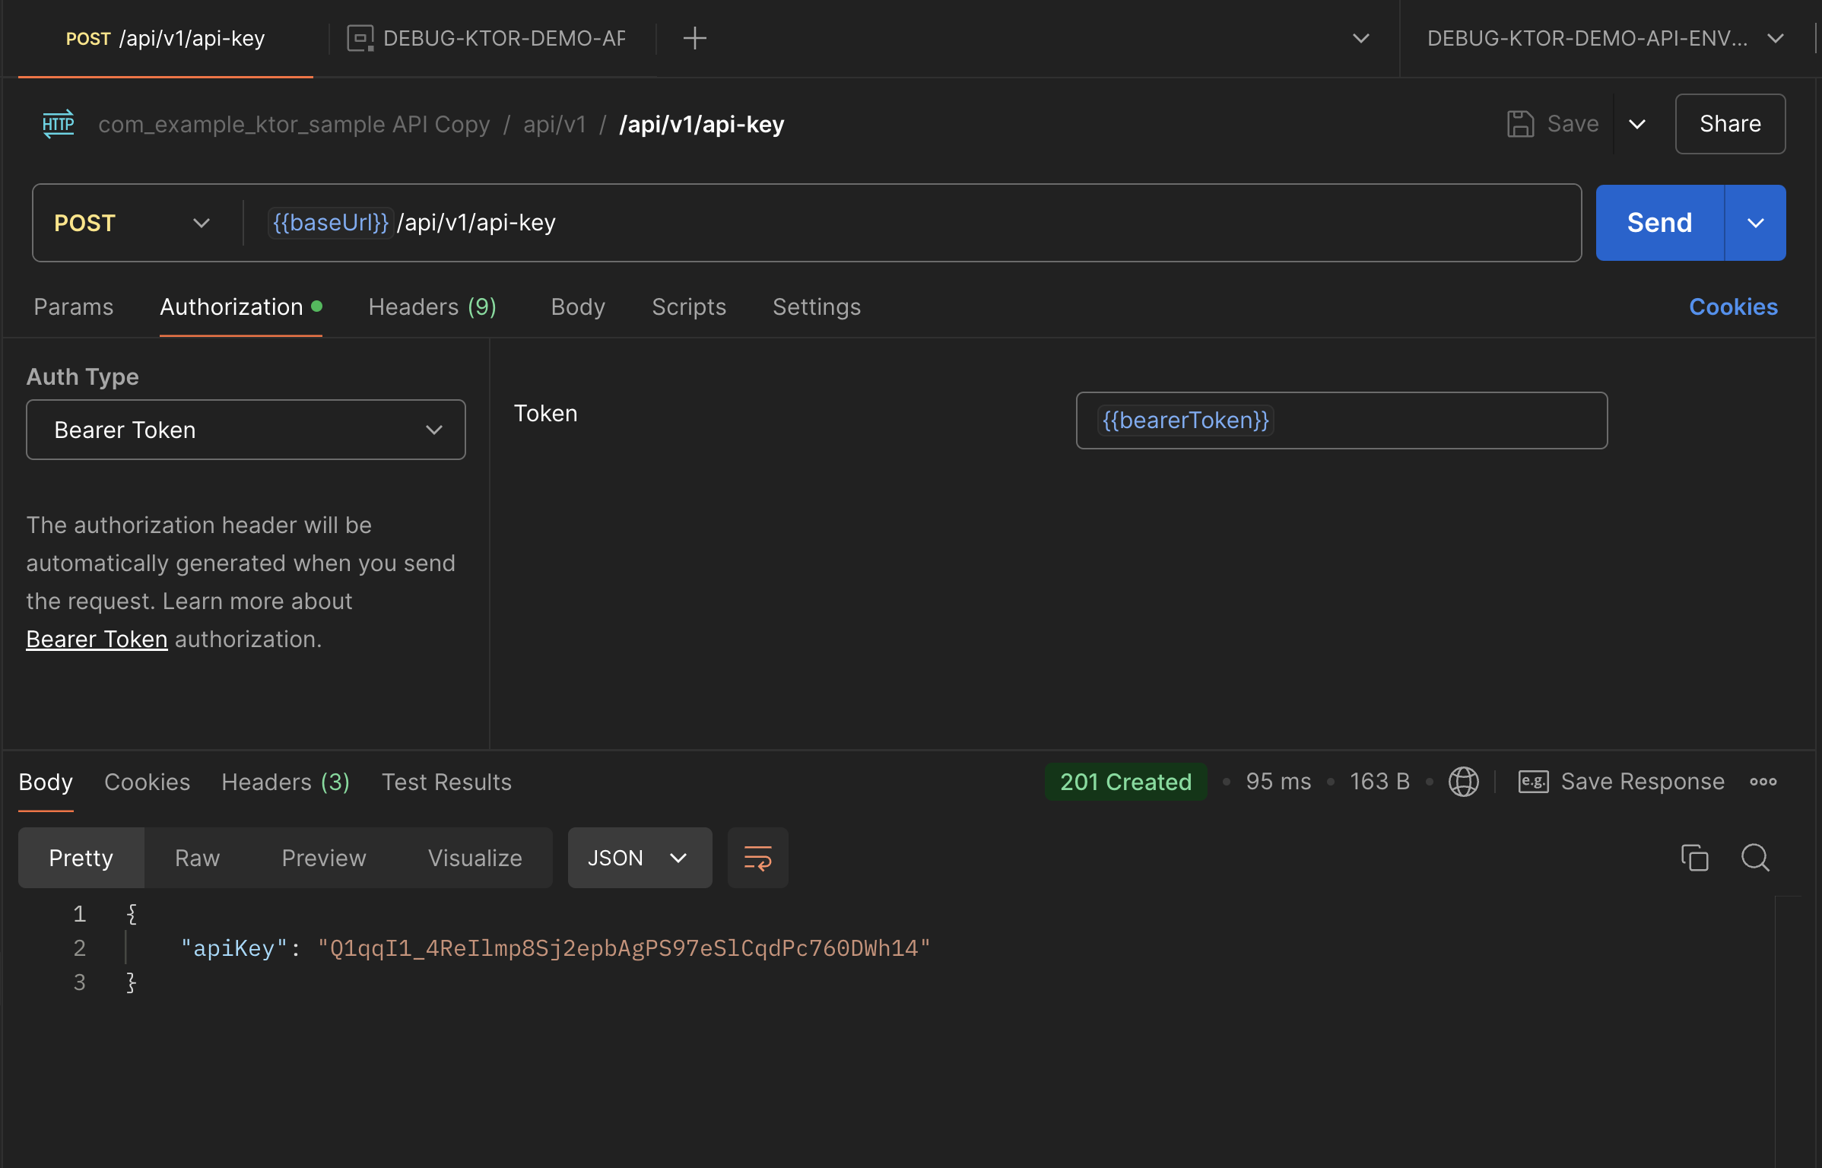Click the bearerToken token input field
Image resolution: width=1822 pixels, height=1168 pixels.
pos(1341,421)
